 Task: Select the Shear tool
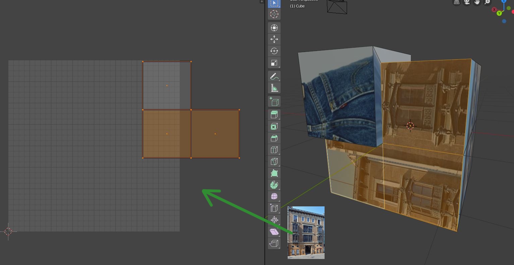tap(274, 231)
